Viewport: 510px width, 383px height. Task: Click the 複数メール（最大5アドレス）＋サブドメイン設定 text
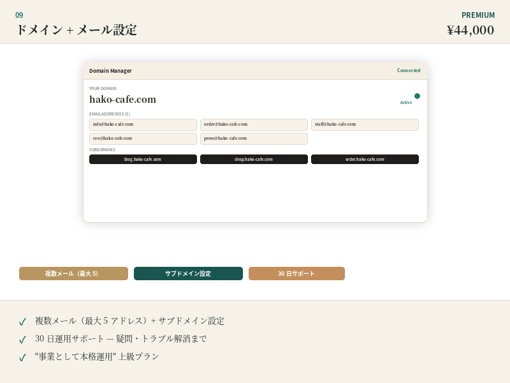(130, 321)
